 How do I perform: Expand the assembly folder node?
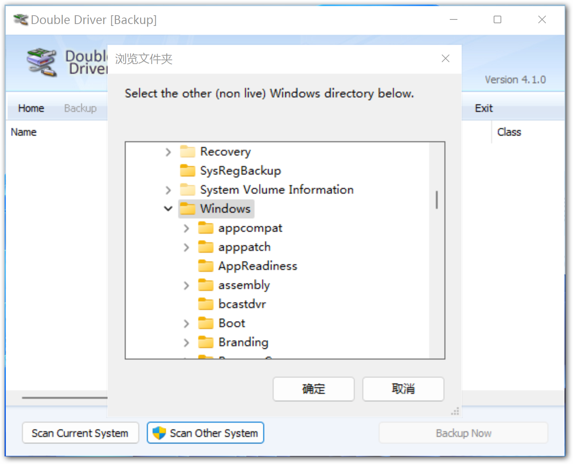(186, 286)
